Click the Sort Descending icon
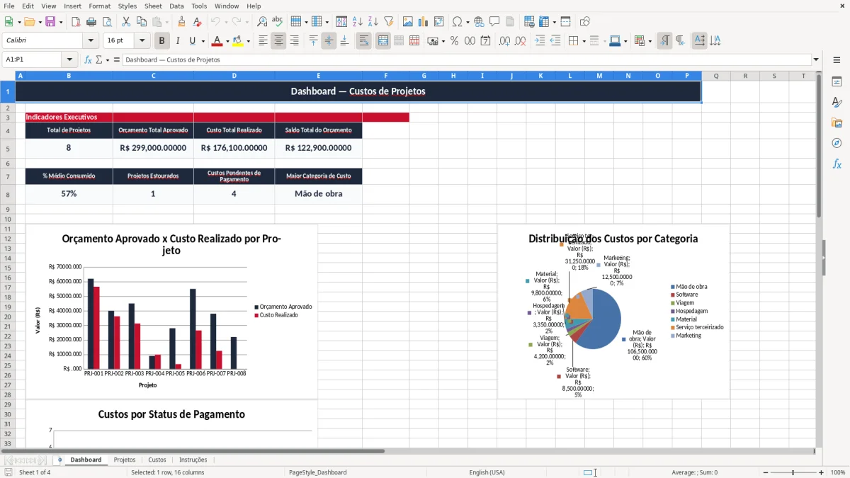The height and width of the screenshot is (478, 850). click(373, 22)
